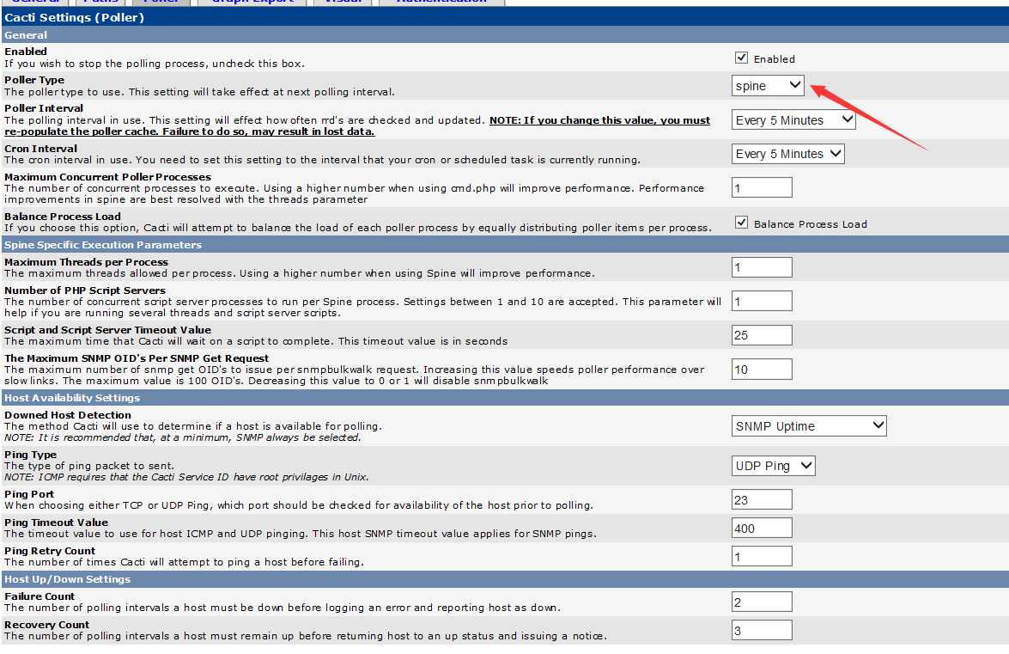Open the Ping Type dropdown showing UDP Ping
Image resolution: width=1009 pixels, height=654 pixels.
774,466
